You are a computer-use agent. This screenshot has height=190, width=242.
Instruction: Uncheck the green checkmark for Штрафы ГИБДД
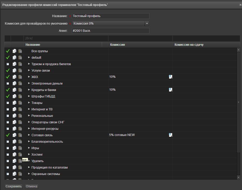[8, 96]
